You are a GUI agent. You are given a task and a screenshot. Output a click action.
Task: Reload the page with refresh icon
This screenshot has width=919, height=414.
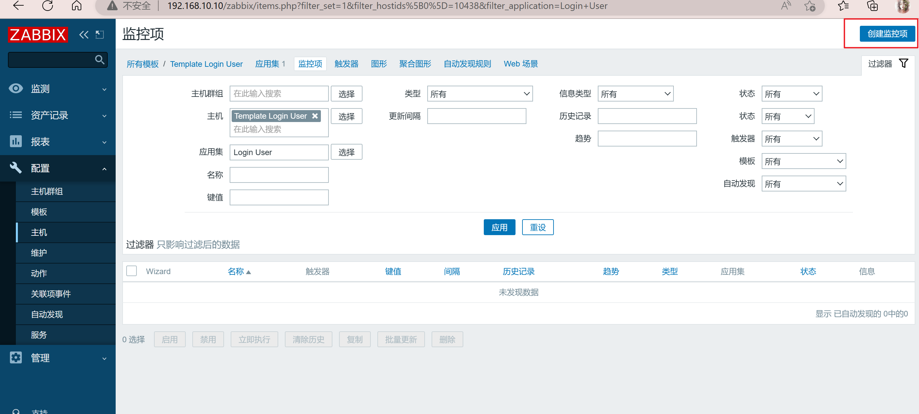(x=48, y=6)
